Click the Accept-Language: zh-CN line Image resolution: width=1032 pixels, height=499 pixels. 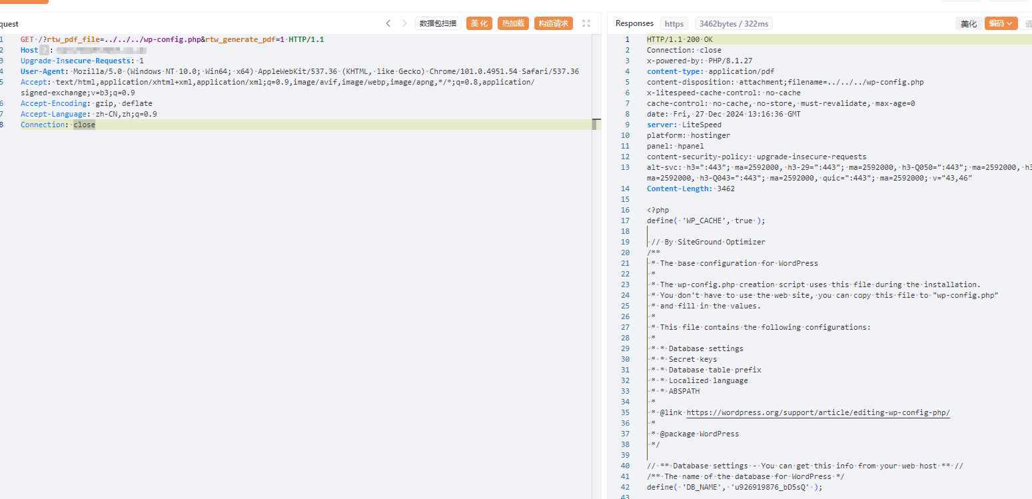pyautogui.click(x=89, y=114)
